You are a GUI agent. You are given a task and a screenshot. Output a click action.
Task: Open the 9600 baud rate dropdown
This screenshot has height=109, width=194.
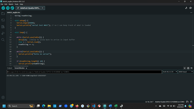point(186,72)
